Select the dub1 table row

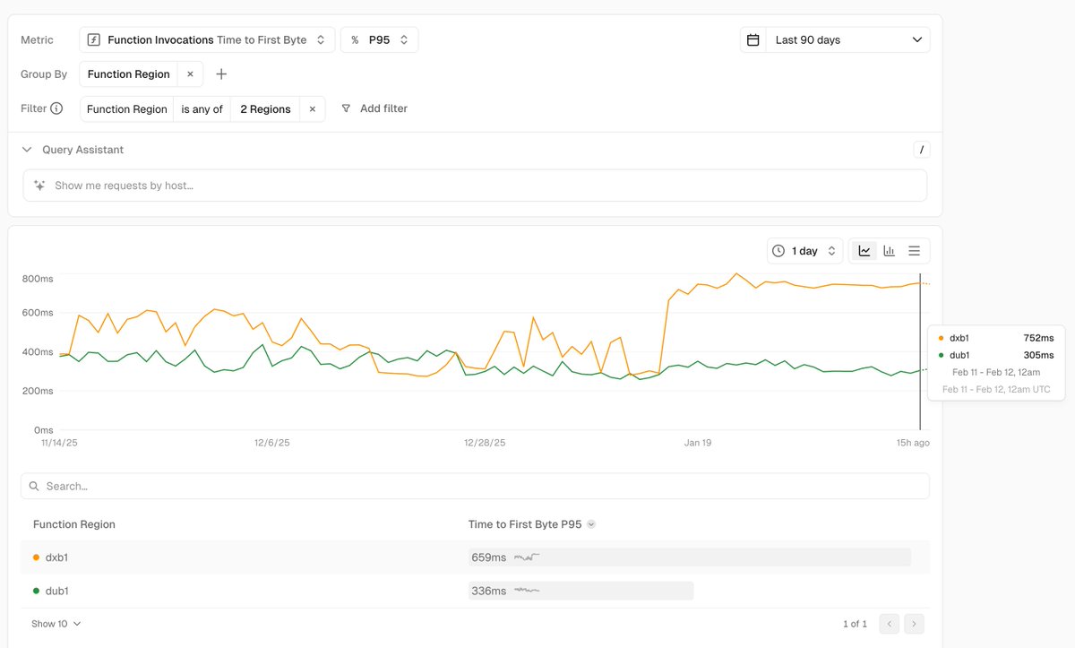[x=475, y=591]
